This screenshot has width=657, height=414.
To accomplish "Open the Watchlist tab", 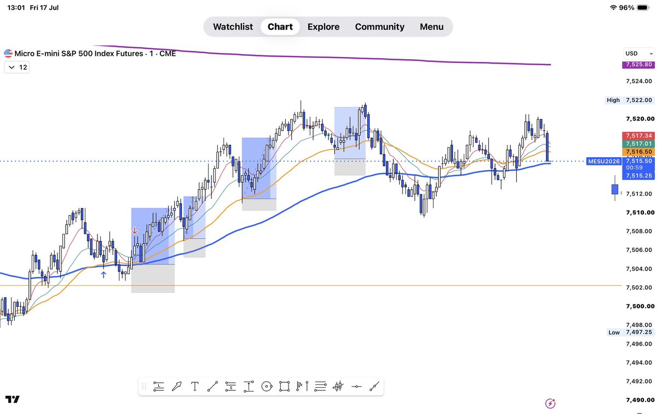I will (233, 26).
